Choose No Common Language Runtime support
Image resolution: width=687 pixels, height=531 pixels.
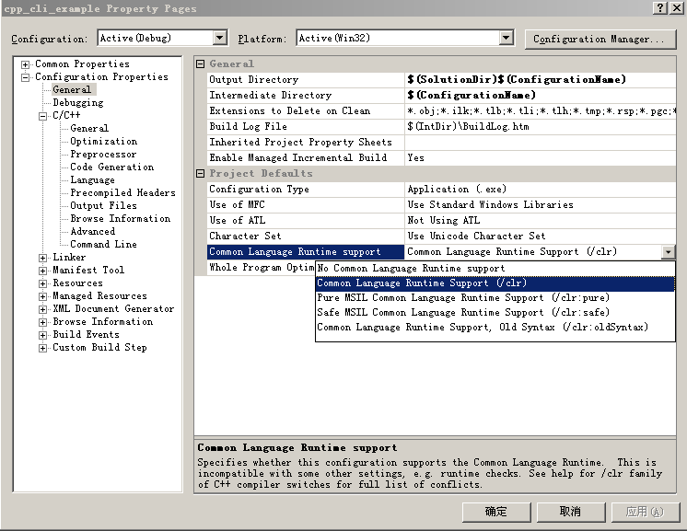click(411, 269)
